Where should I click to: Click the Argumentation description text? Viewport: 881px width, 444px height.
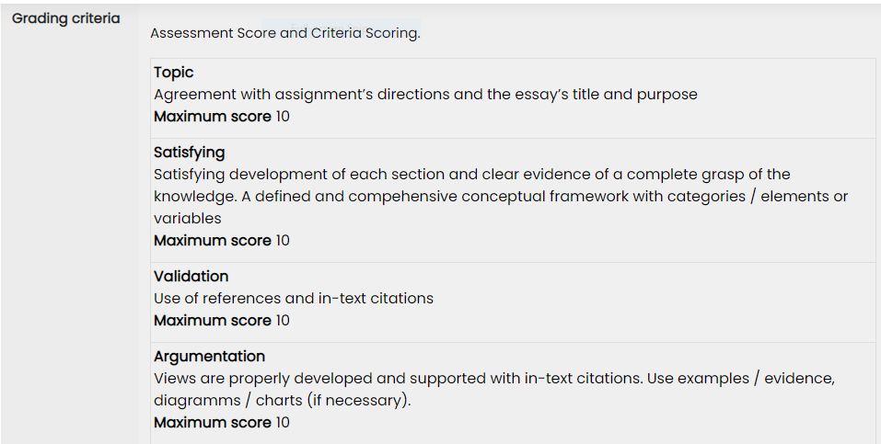coord(494,390)
